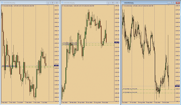
Task: Click the 25 Oct 2016 date on Daily axis
Action: (x=166, y=102)
